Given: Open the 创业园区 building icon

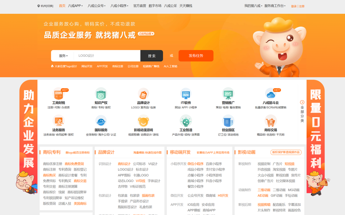Looking at the screenshot, I should coord(228,121).
